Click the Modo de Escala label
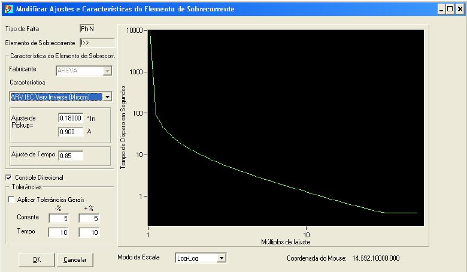The height and width of the screenshot is (272, 467). [x=138, y=257]
